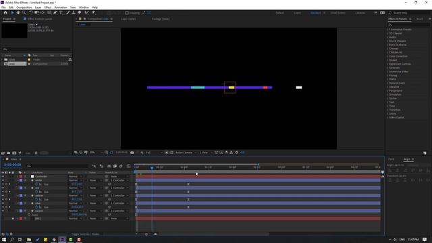
Task: Expand the Animation Presets category in Effects panel
Action: (x=387, y=30)
